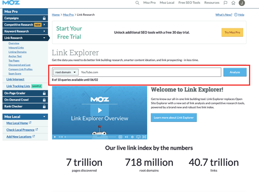Open Link Tracking Lists link
The image size is (259, 192).
[x=18, y=86]
